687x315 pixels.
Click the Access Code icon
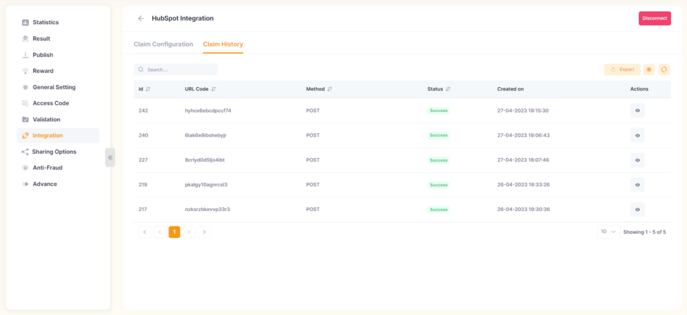25,103
